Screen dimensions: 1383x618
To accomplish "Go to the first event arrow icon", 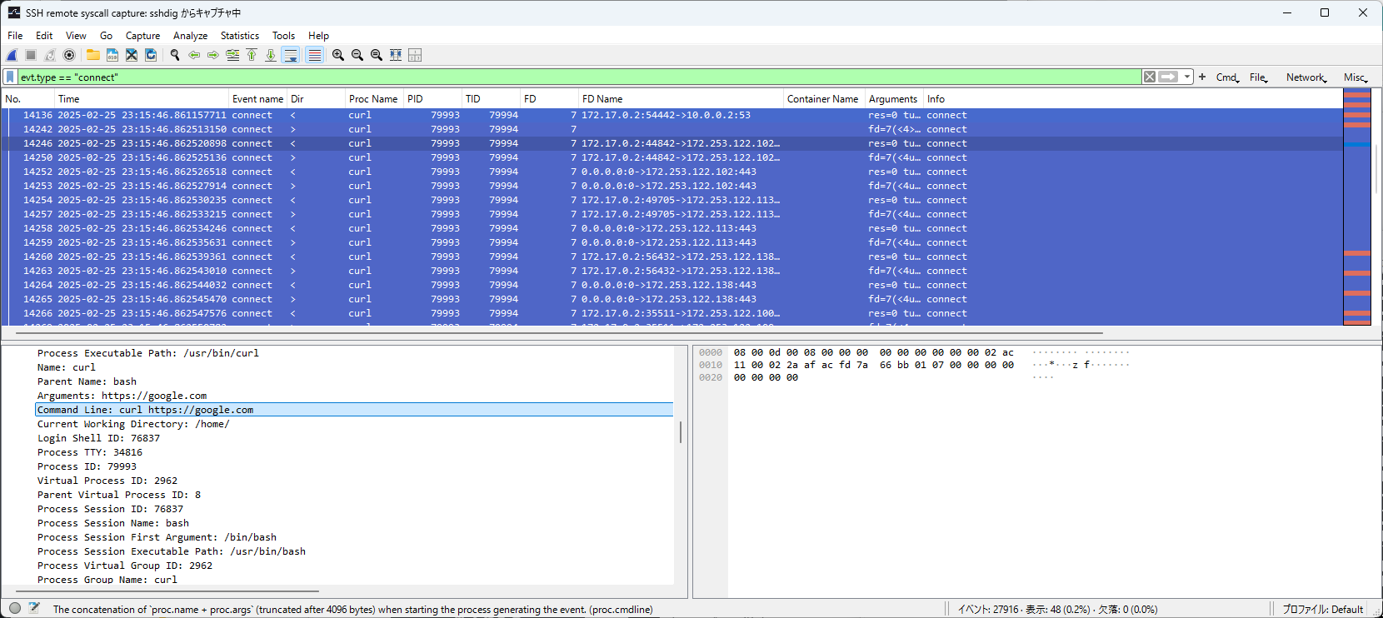I will point(252,55).
